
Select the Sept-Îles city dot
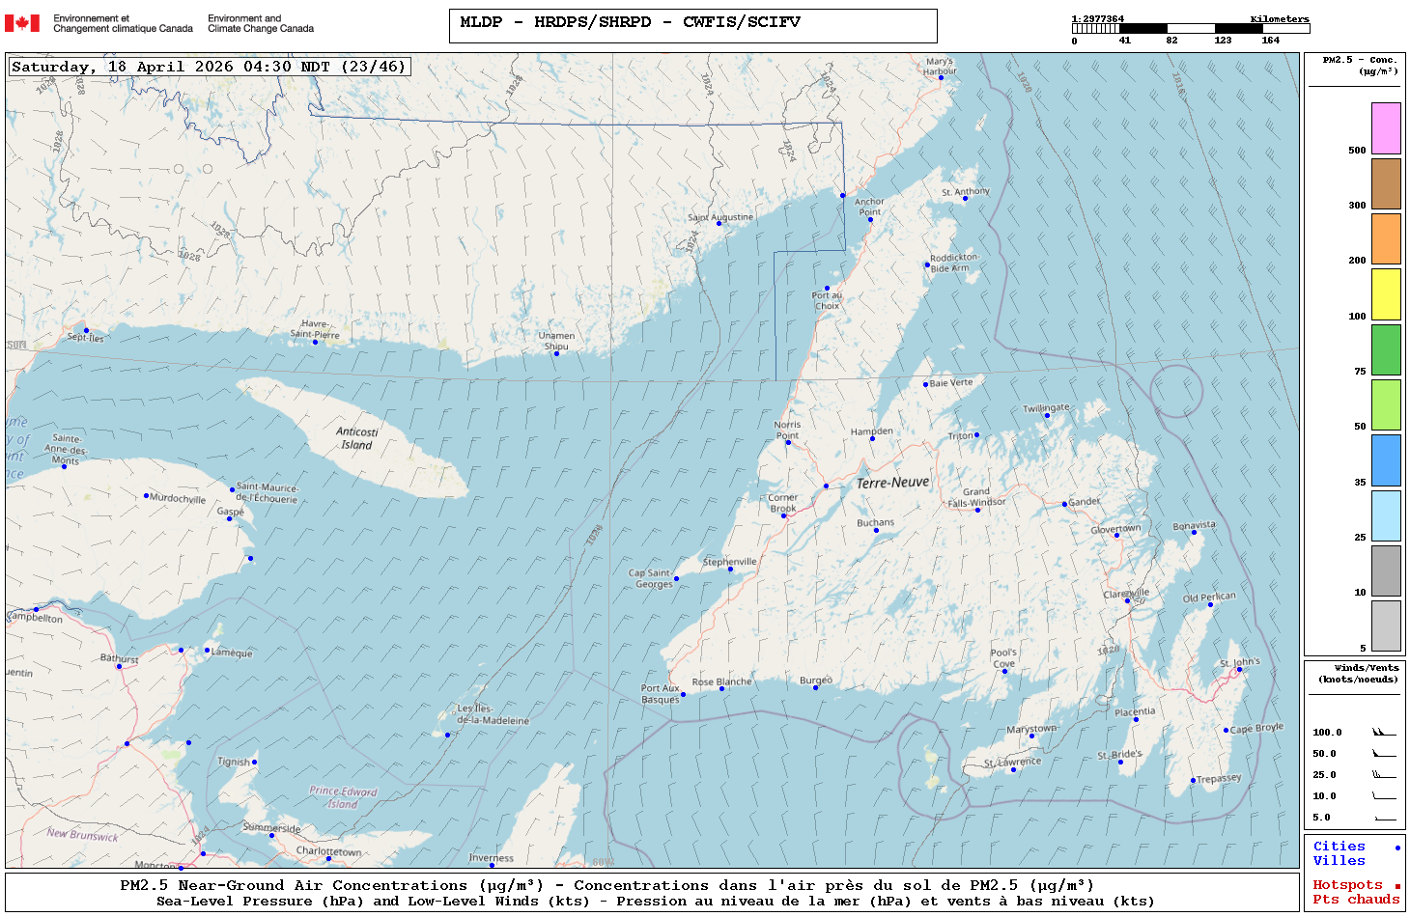[x=86, y=330]
